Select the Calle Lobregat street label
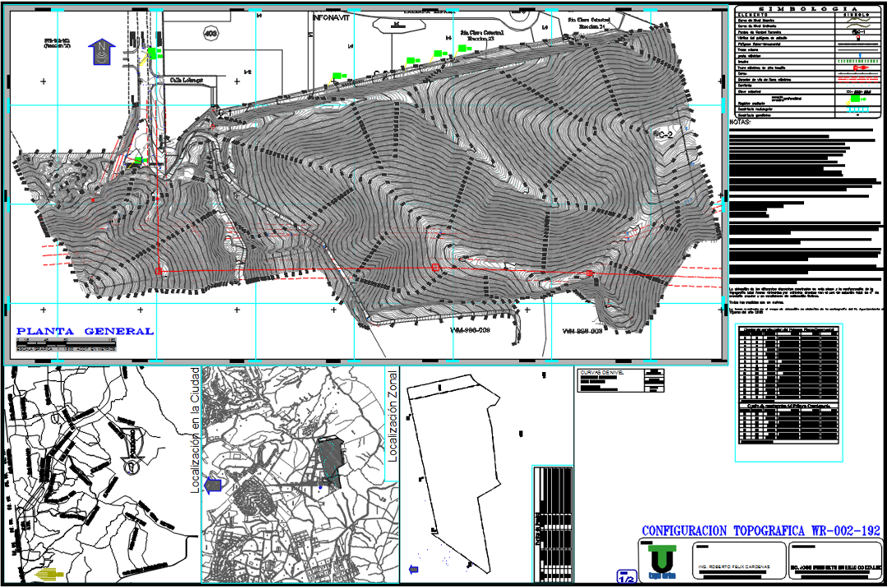The width and height of the screenshot is (887, 588). 186,80
